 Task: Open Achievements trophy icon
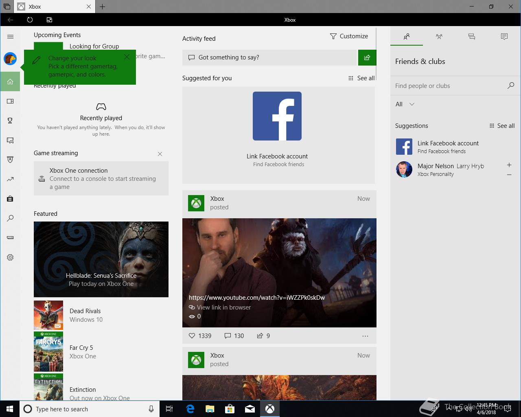[10, 121]
